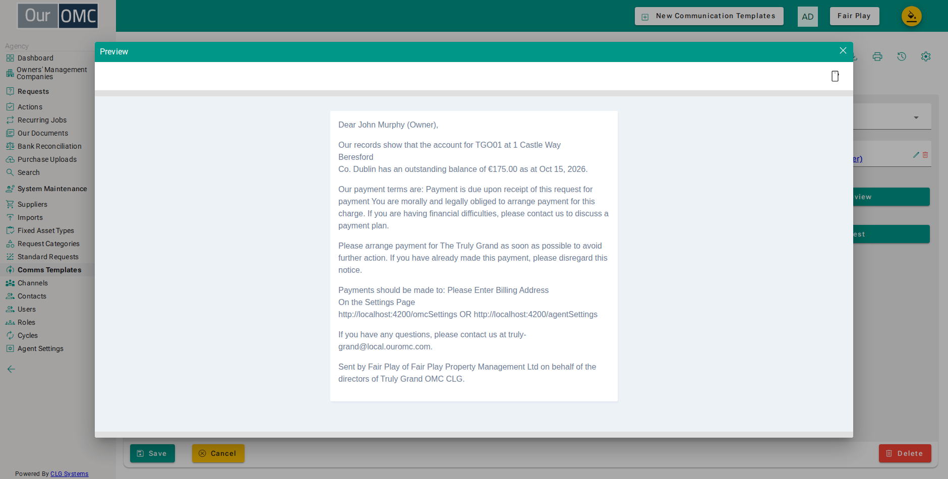Close the Preview dialog

coord(843,51)
